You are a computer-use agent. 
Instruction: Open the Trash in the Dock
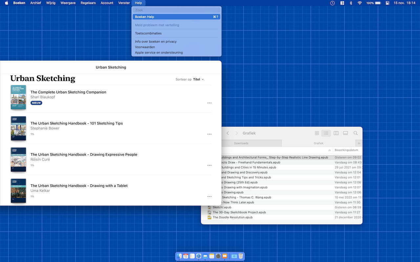[x=241, y=256]
